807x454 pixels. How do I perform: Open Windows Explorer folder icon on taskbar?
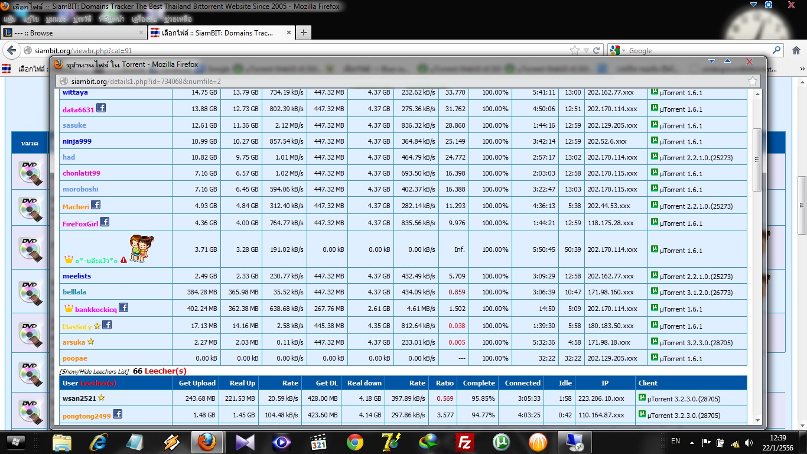point(61,442)
